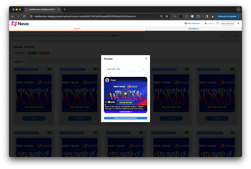Toggle the first variant's active switch

point(50,69)
